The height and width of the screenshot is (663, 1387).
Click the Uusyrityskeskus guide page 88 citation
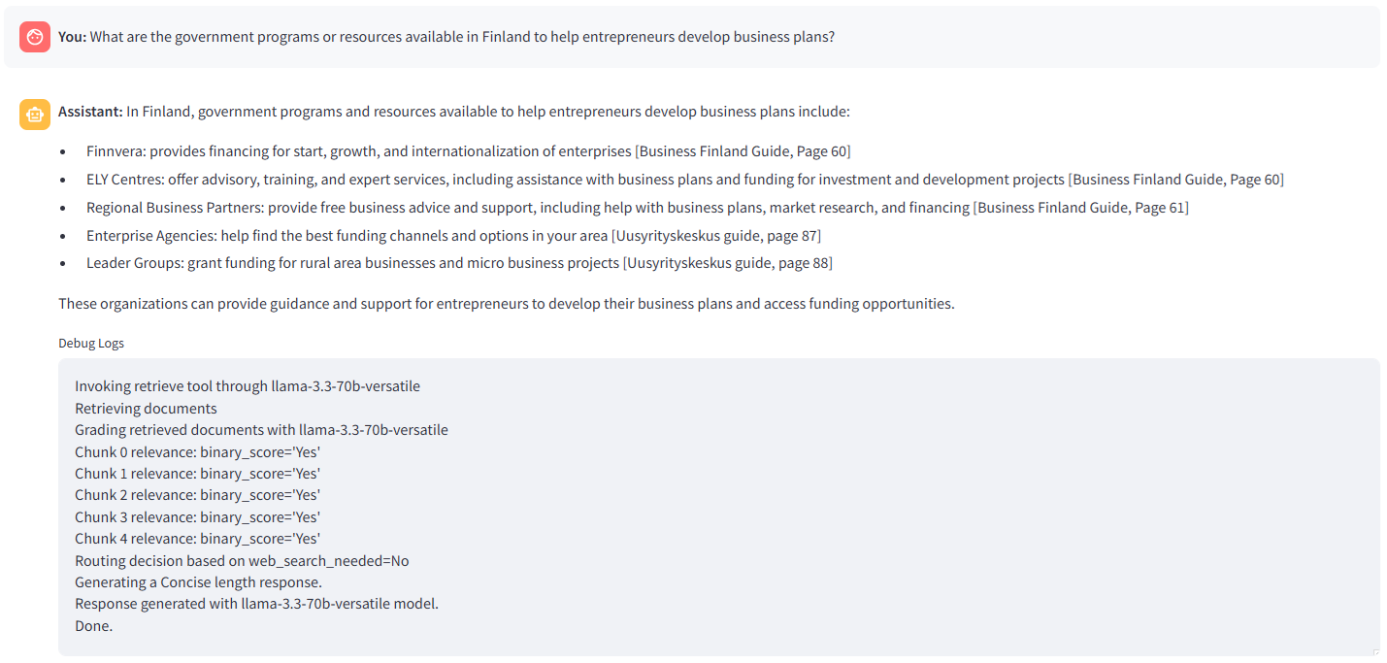727,263
